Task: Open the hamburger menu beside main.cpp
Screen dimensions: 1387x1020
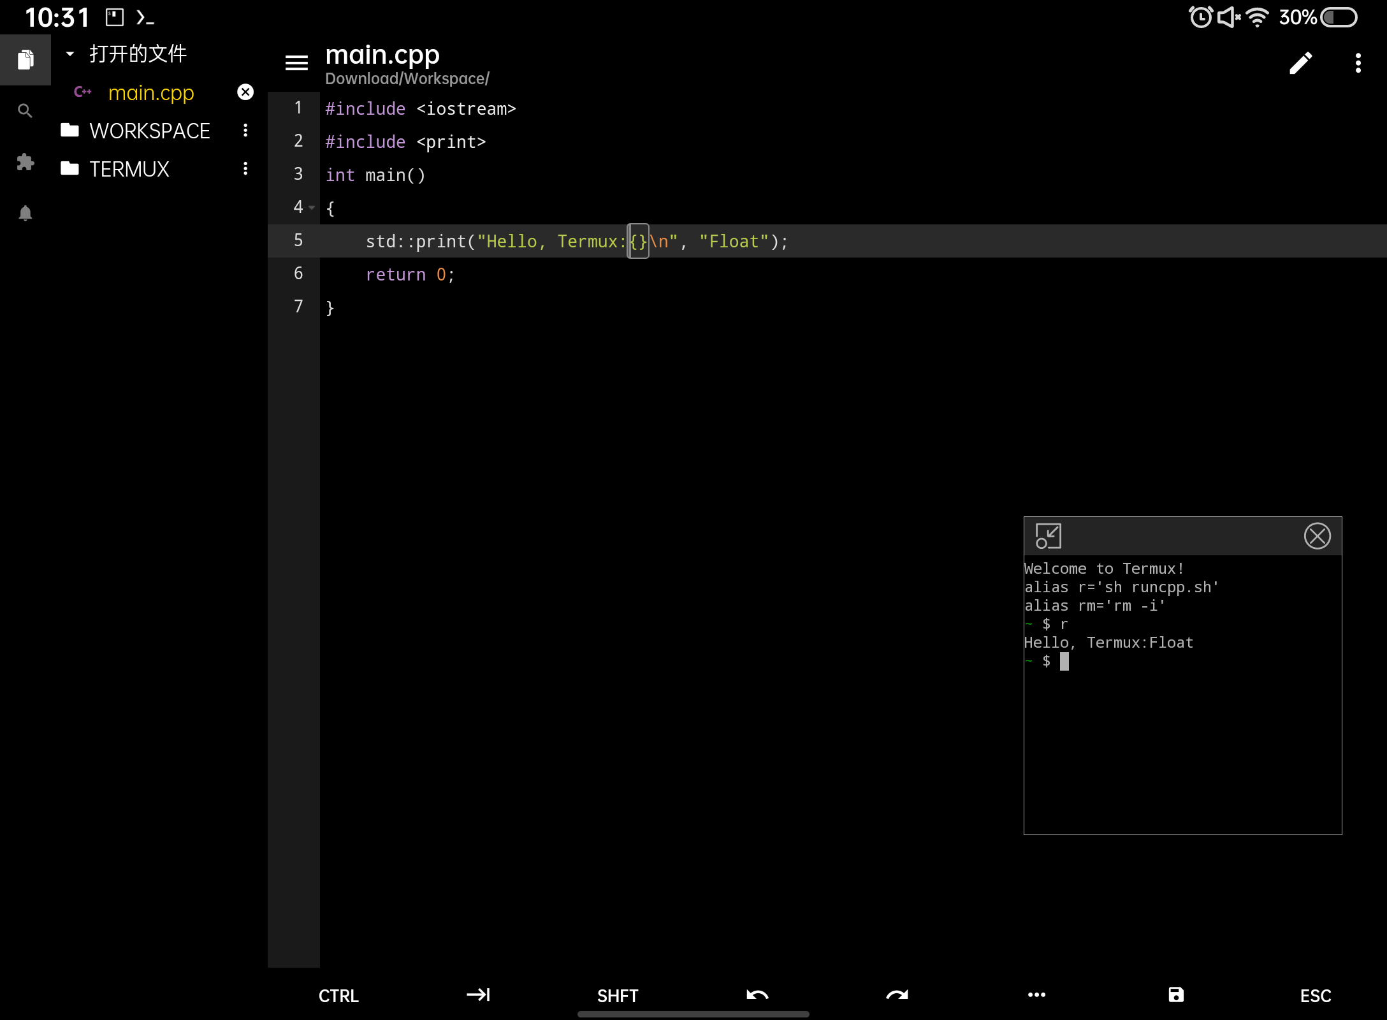Action: click(296, 63)
